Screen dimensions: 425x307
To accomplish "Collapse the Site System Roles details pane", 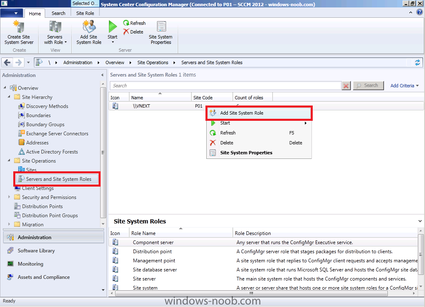I will tap(420, 221).
